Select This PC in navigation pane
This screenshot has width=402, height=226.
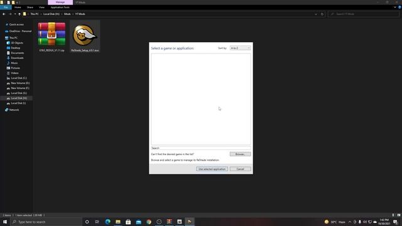pyautogui.click(x=13, y=38)
